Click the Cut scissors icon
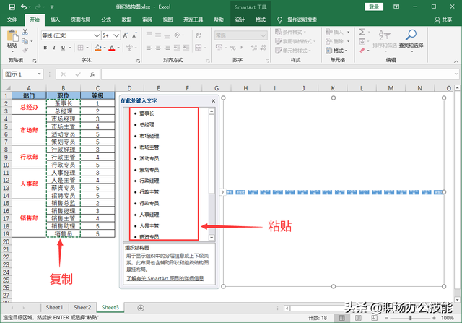This screenshot has width=462, height=323. (25, 32)
